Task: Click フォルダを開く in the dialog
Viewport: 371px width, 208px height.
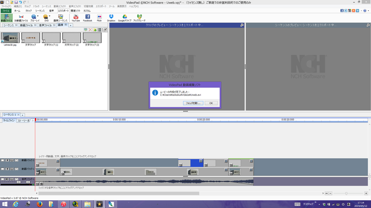Action: coord(193,103)
